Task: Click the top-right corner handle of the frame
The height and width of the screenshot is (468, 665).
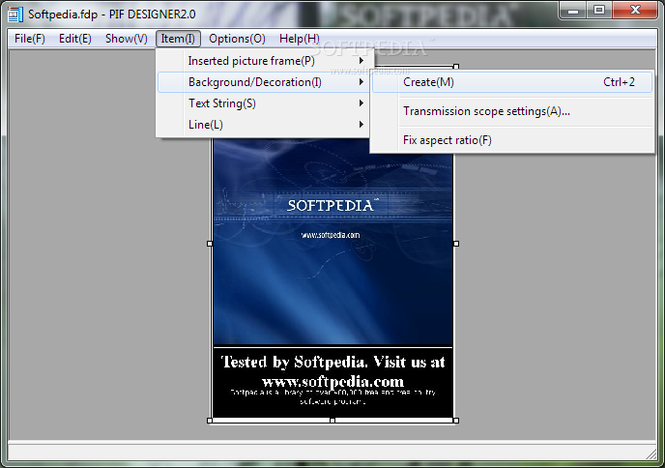Action: tap(456, 67)
